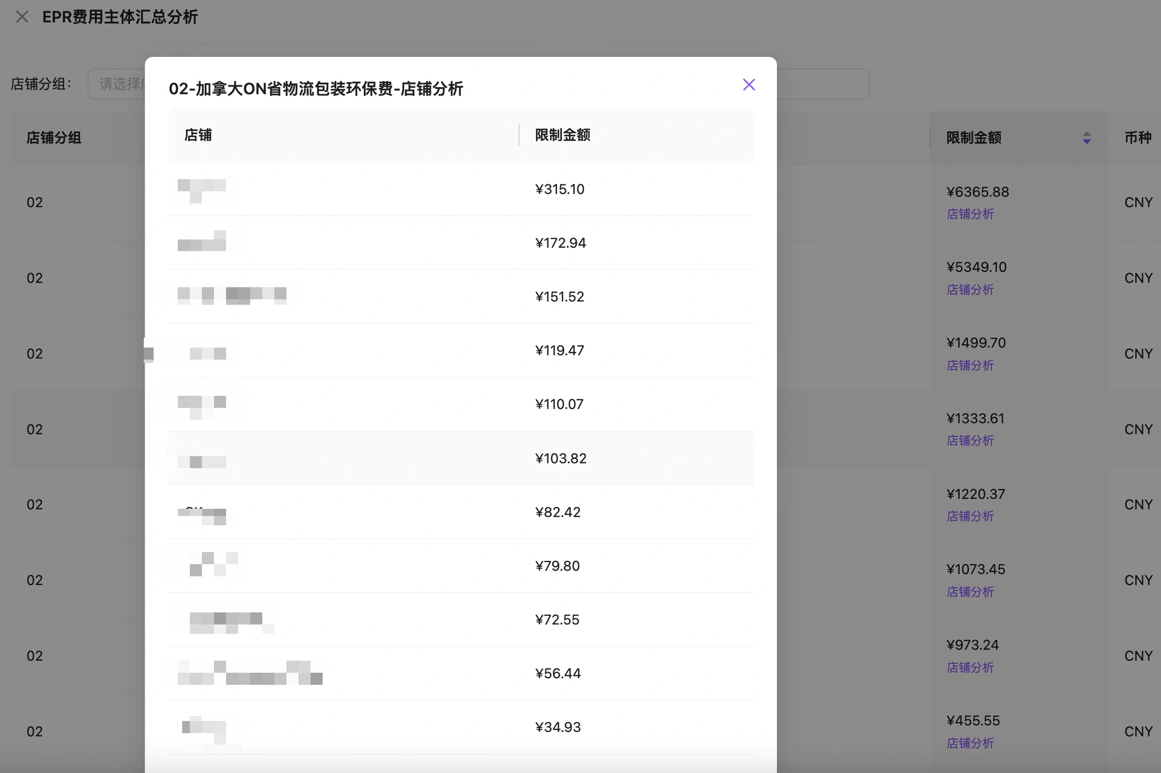Open 店铺分析 link under ¥1333.61
Screen dimensions: 1161x773
click(970, 441)
